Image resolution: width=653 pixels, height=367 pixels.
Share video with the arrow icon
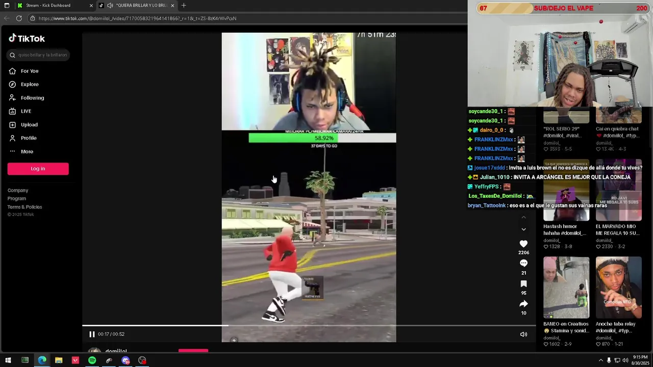(523, 304)
